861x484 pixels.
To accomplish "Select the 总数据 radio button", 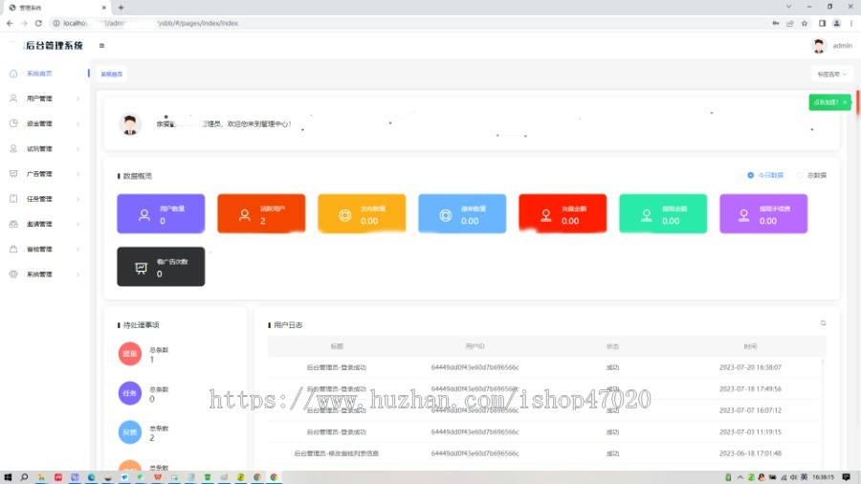I will pos(800,175).
